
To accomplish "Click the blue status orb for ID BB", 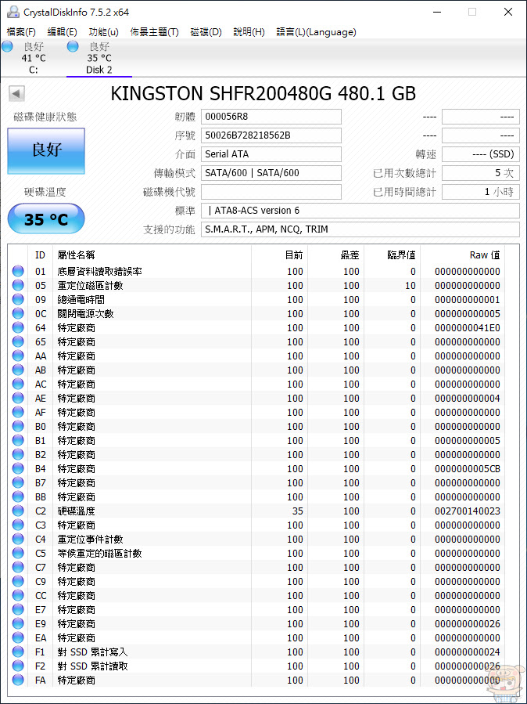I will pyautogui.click(x=18, y=496).
